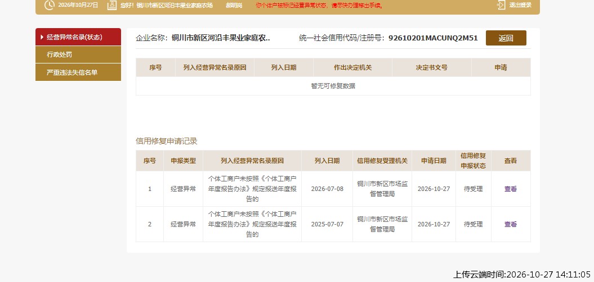Click the 返回 button
Viewport: 594px width, 282px height.
coord(506,38)
